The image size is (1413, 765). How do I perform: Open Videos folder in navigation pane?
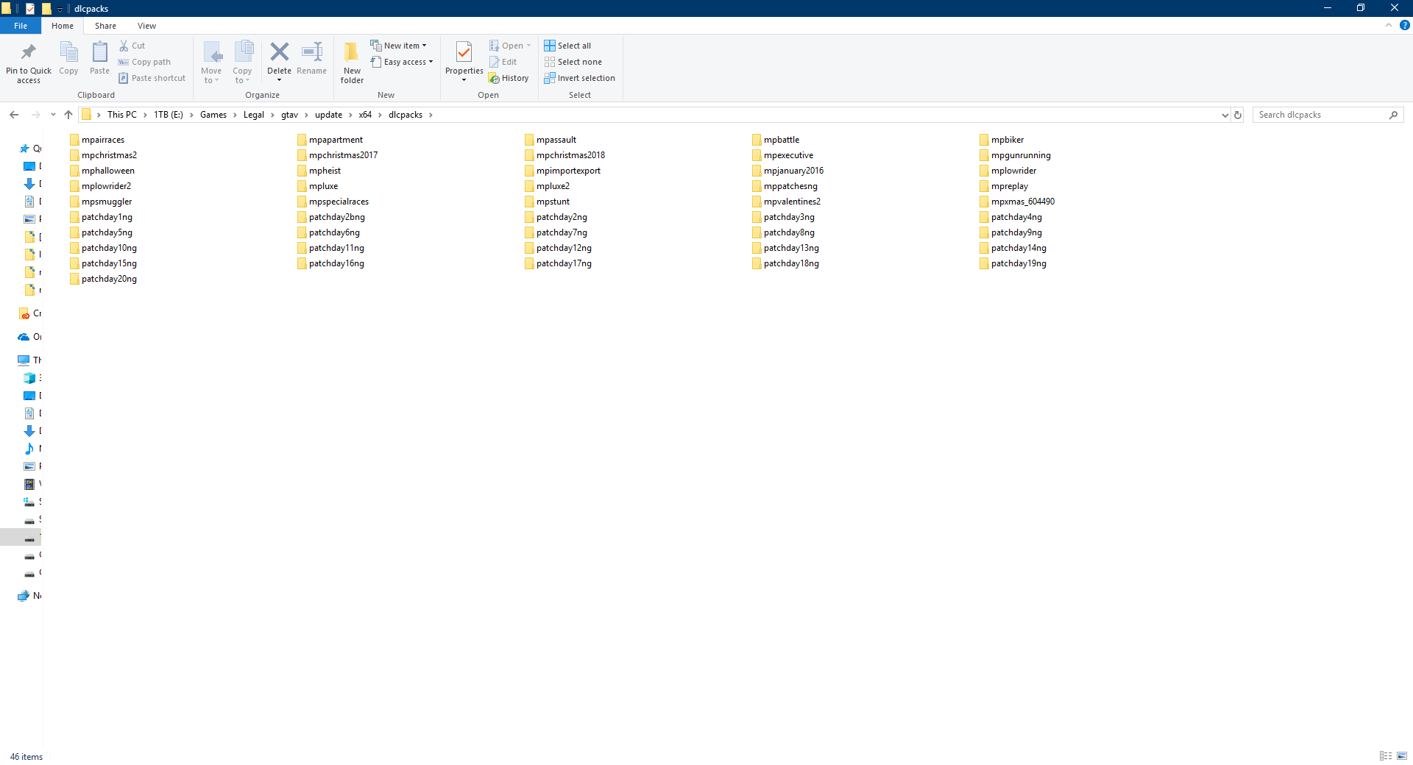pos(32,484)
